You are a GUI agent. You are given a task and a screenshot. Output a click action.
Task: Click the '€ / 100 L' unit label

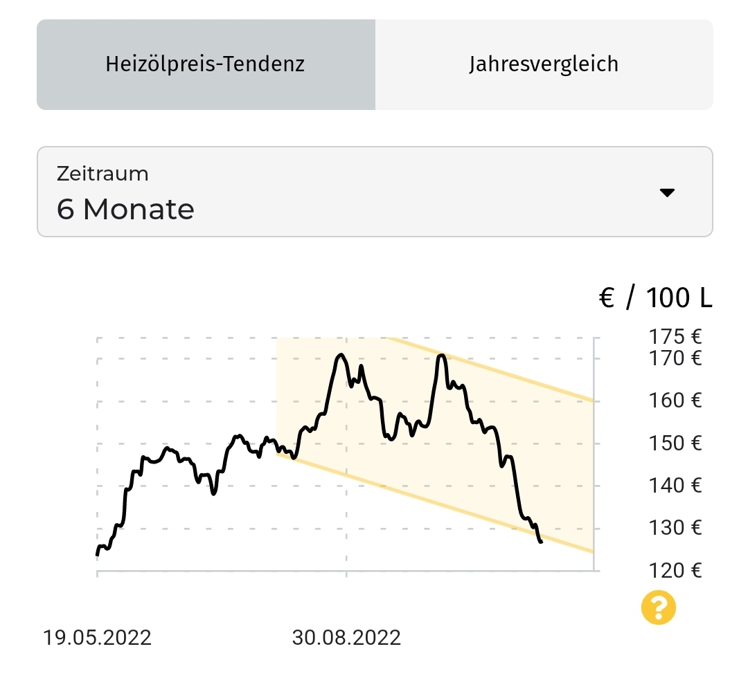click(655, 298)
